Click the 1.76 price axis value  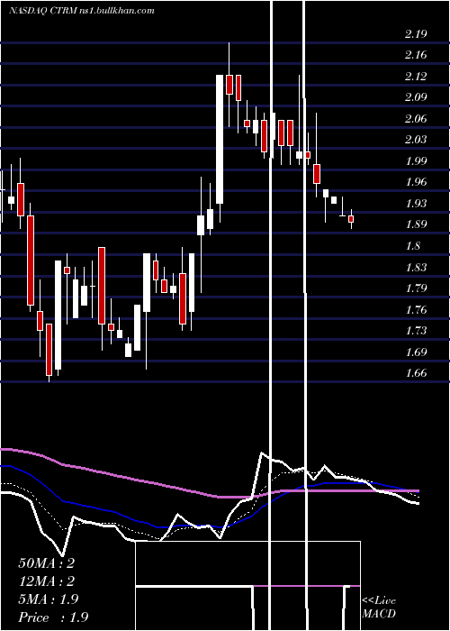416,309
